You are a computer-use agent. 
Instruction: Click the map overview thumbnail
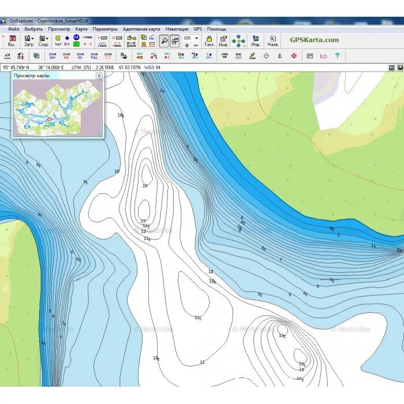click(x=58, y=109)
